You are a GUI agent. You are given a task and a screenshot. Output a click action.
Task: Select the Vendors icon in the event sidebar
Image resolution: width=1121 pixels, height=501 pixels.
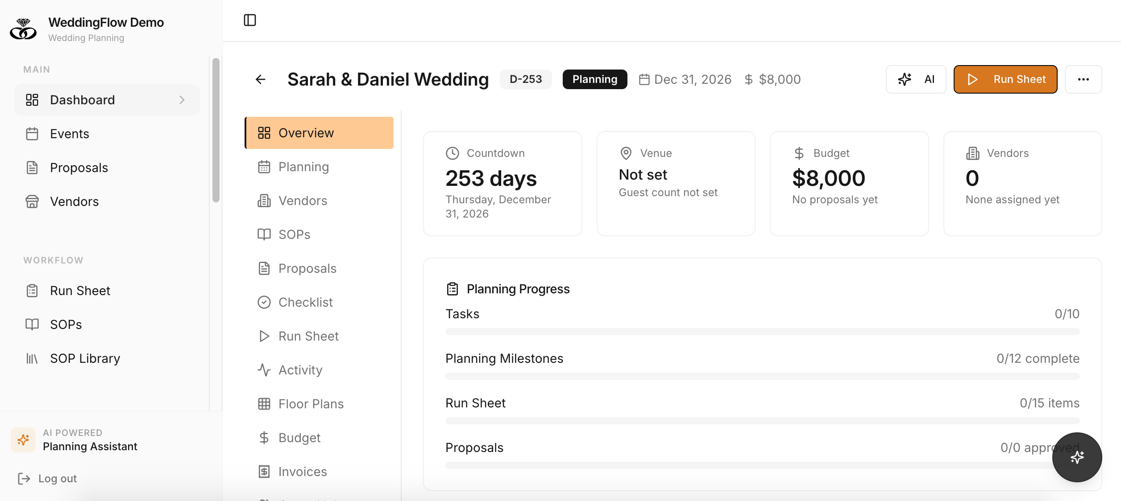coord(264,201)
